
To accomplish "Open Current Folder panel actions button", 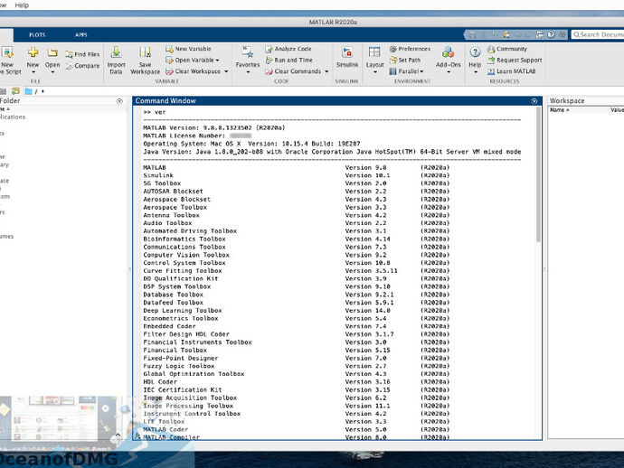I will coord(119,101).
